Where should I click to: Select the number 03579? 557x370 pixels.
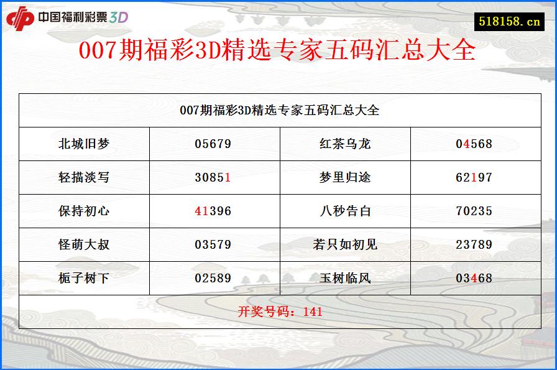pos(213,244)
